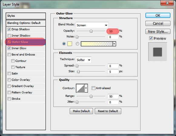Select the Inner Shadow style label
The width and height of the screenshot is (176, 136).
pos(21,36)
